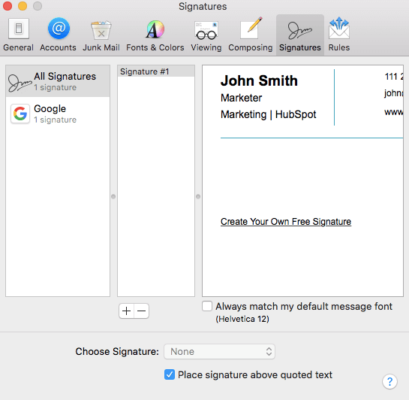Open Junk Mail preferences
The image size is (409, 400).
tap(101, 35)
